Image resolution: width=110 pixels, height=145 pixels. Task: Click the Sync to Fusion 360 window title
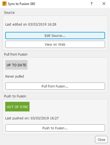22,4
